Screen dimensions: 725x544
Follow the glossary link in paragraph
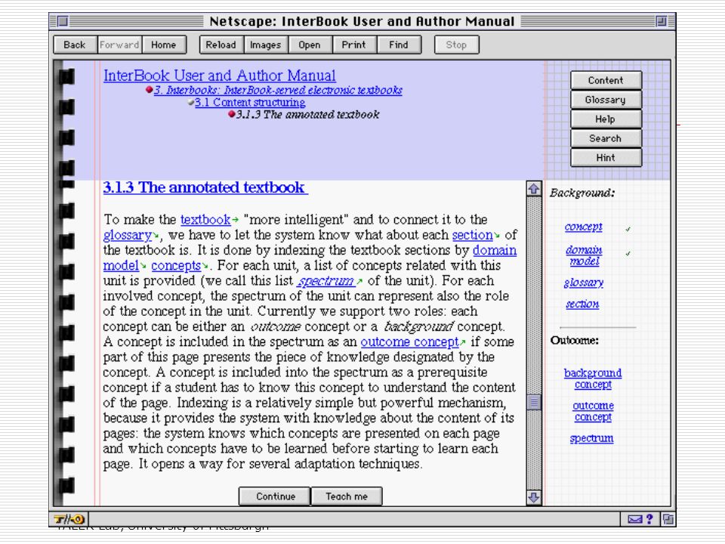coord(127,235)
